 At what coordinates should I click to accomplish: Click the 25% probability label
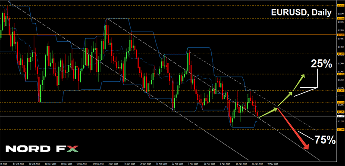tap(321, 64)
